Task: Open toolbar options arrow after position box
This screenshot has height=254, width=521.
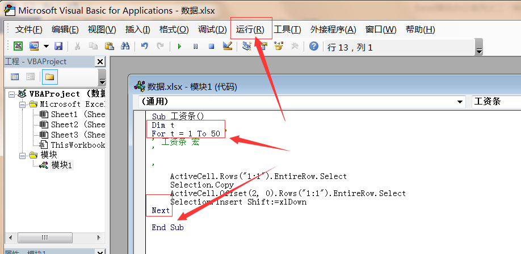Action: coord(479,48)
